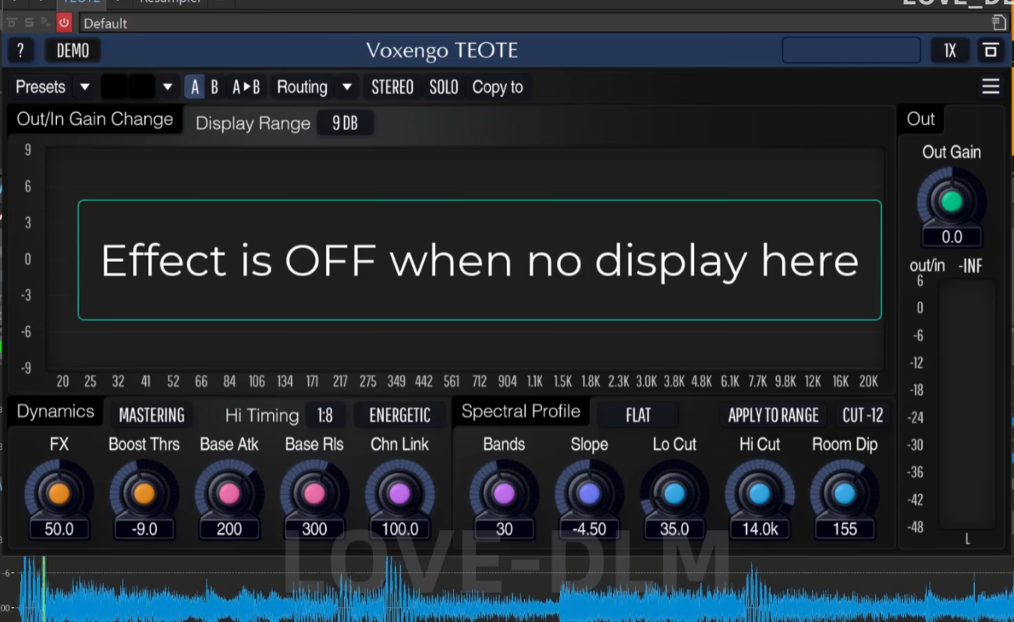Click the Base Atk 200 value field
The height and width of the screenshot is (622, 1014).
tap(229, 529)
